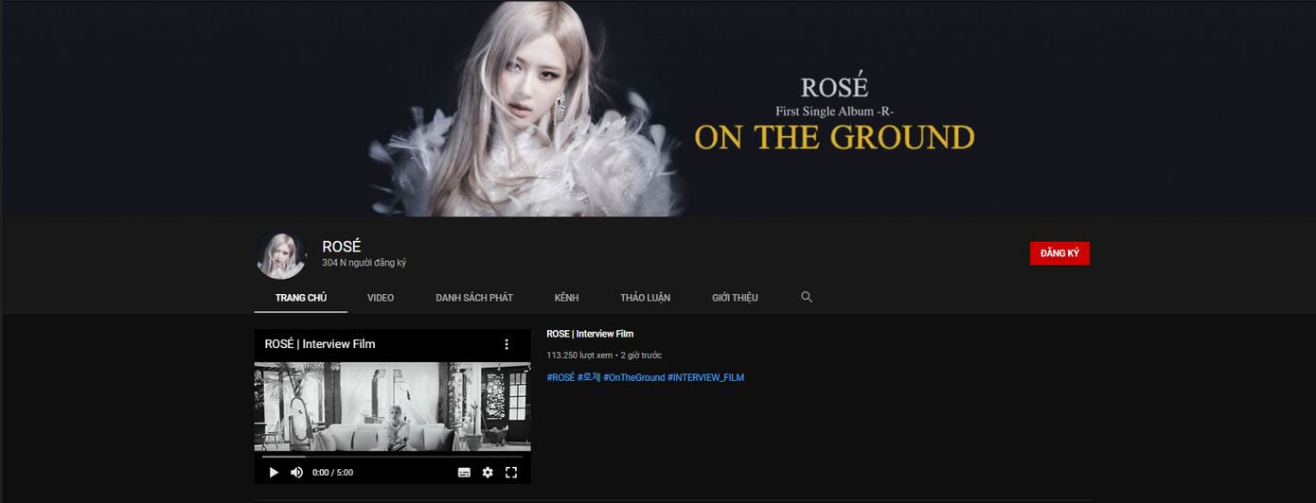Click the 113.250 lượt xem text
Viewport: 1316px width, 503px height.
[x=579, y=356]
